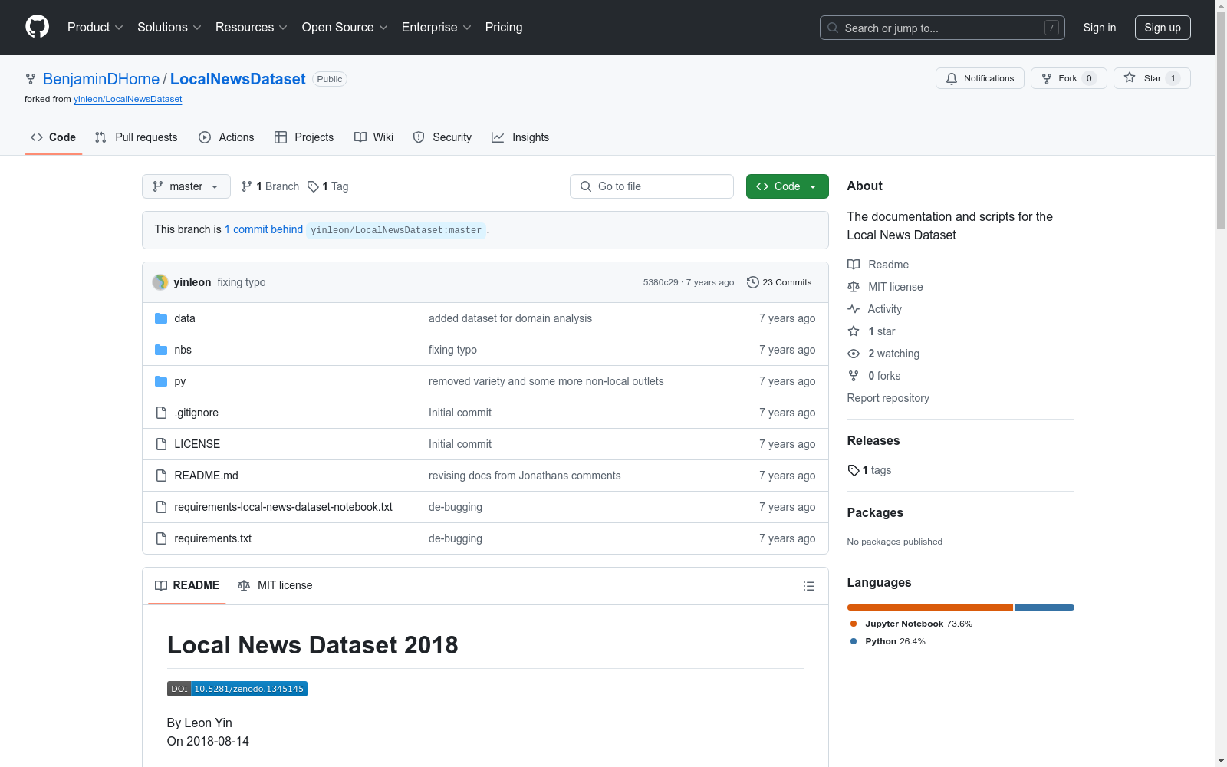
Task: Click the star icon beside 1 star
Action: [854, 331]
